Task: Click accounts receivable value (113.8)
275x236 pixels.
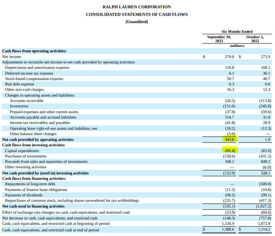Action: [x=265, y=101]
